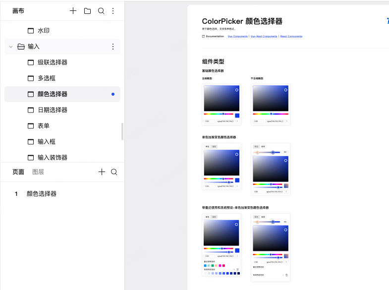This screenshot has height=290, width=389.
Task: Create a new canvas folder
Action: tap(87, 11)
